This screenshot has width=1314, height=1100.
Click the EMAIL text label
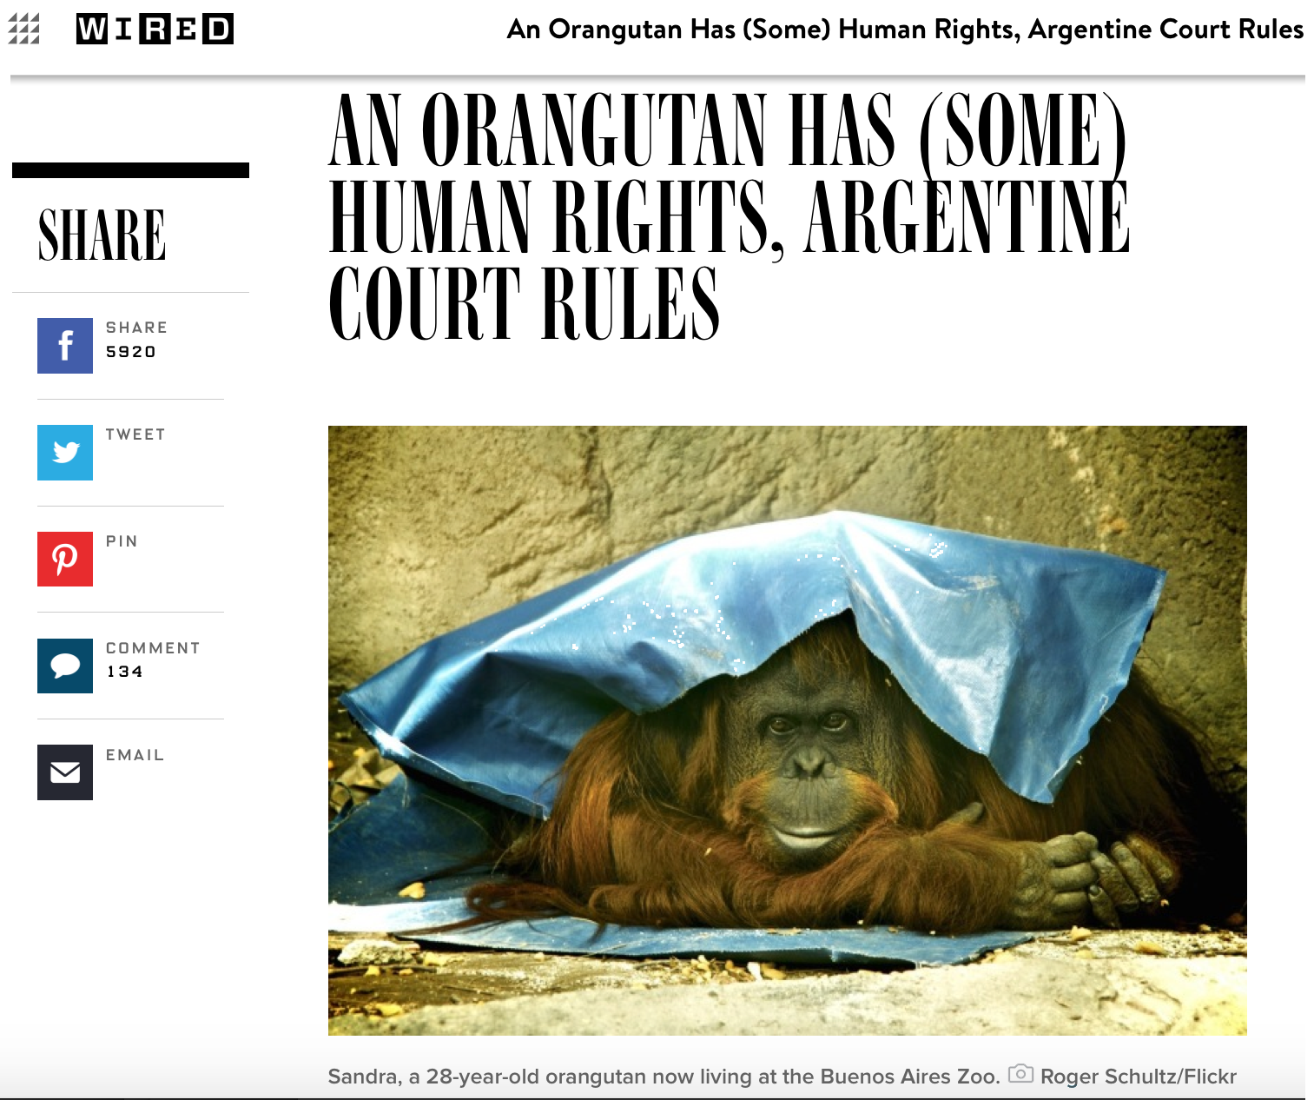(135, 755)
